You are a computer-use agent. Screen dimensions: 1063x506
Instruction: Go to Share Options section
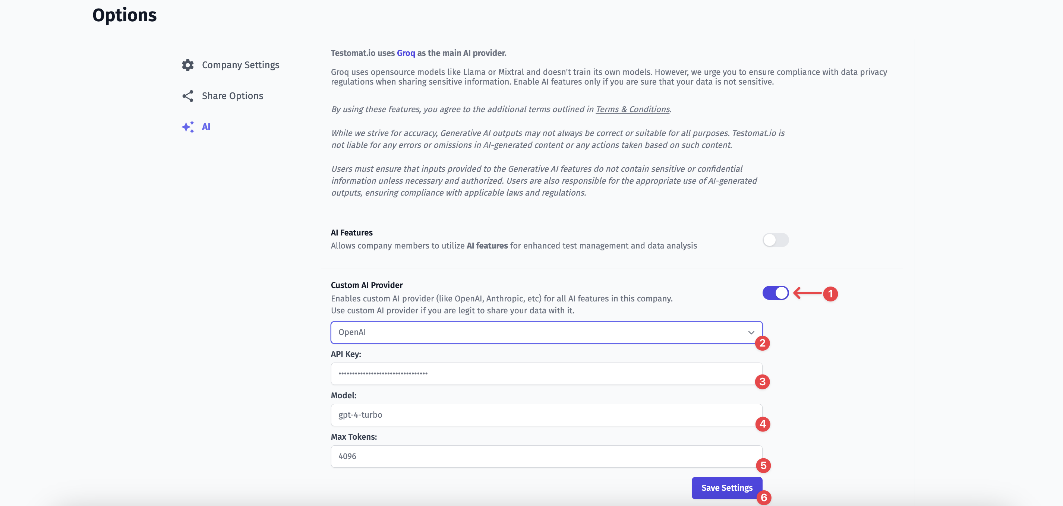232,96
